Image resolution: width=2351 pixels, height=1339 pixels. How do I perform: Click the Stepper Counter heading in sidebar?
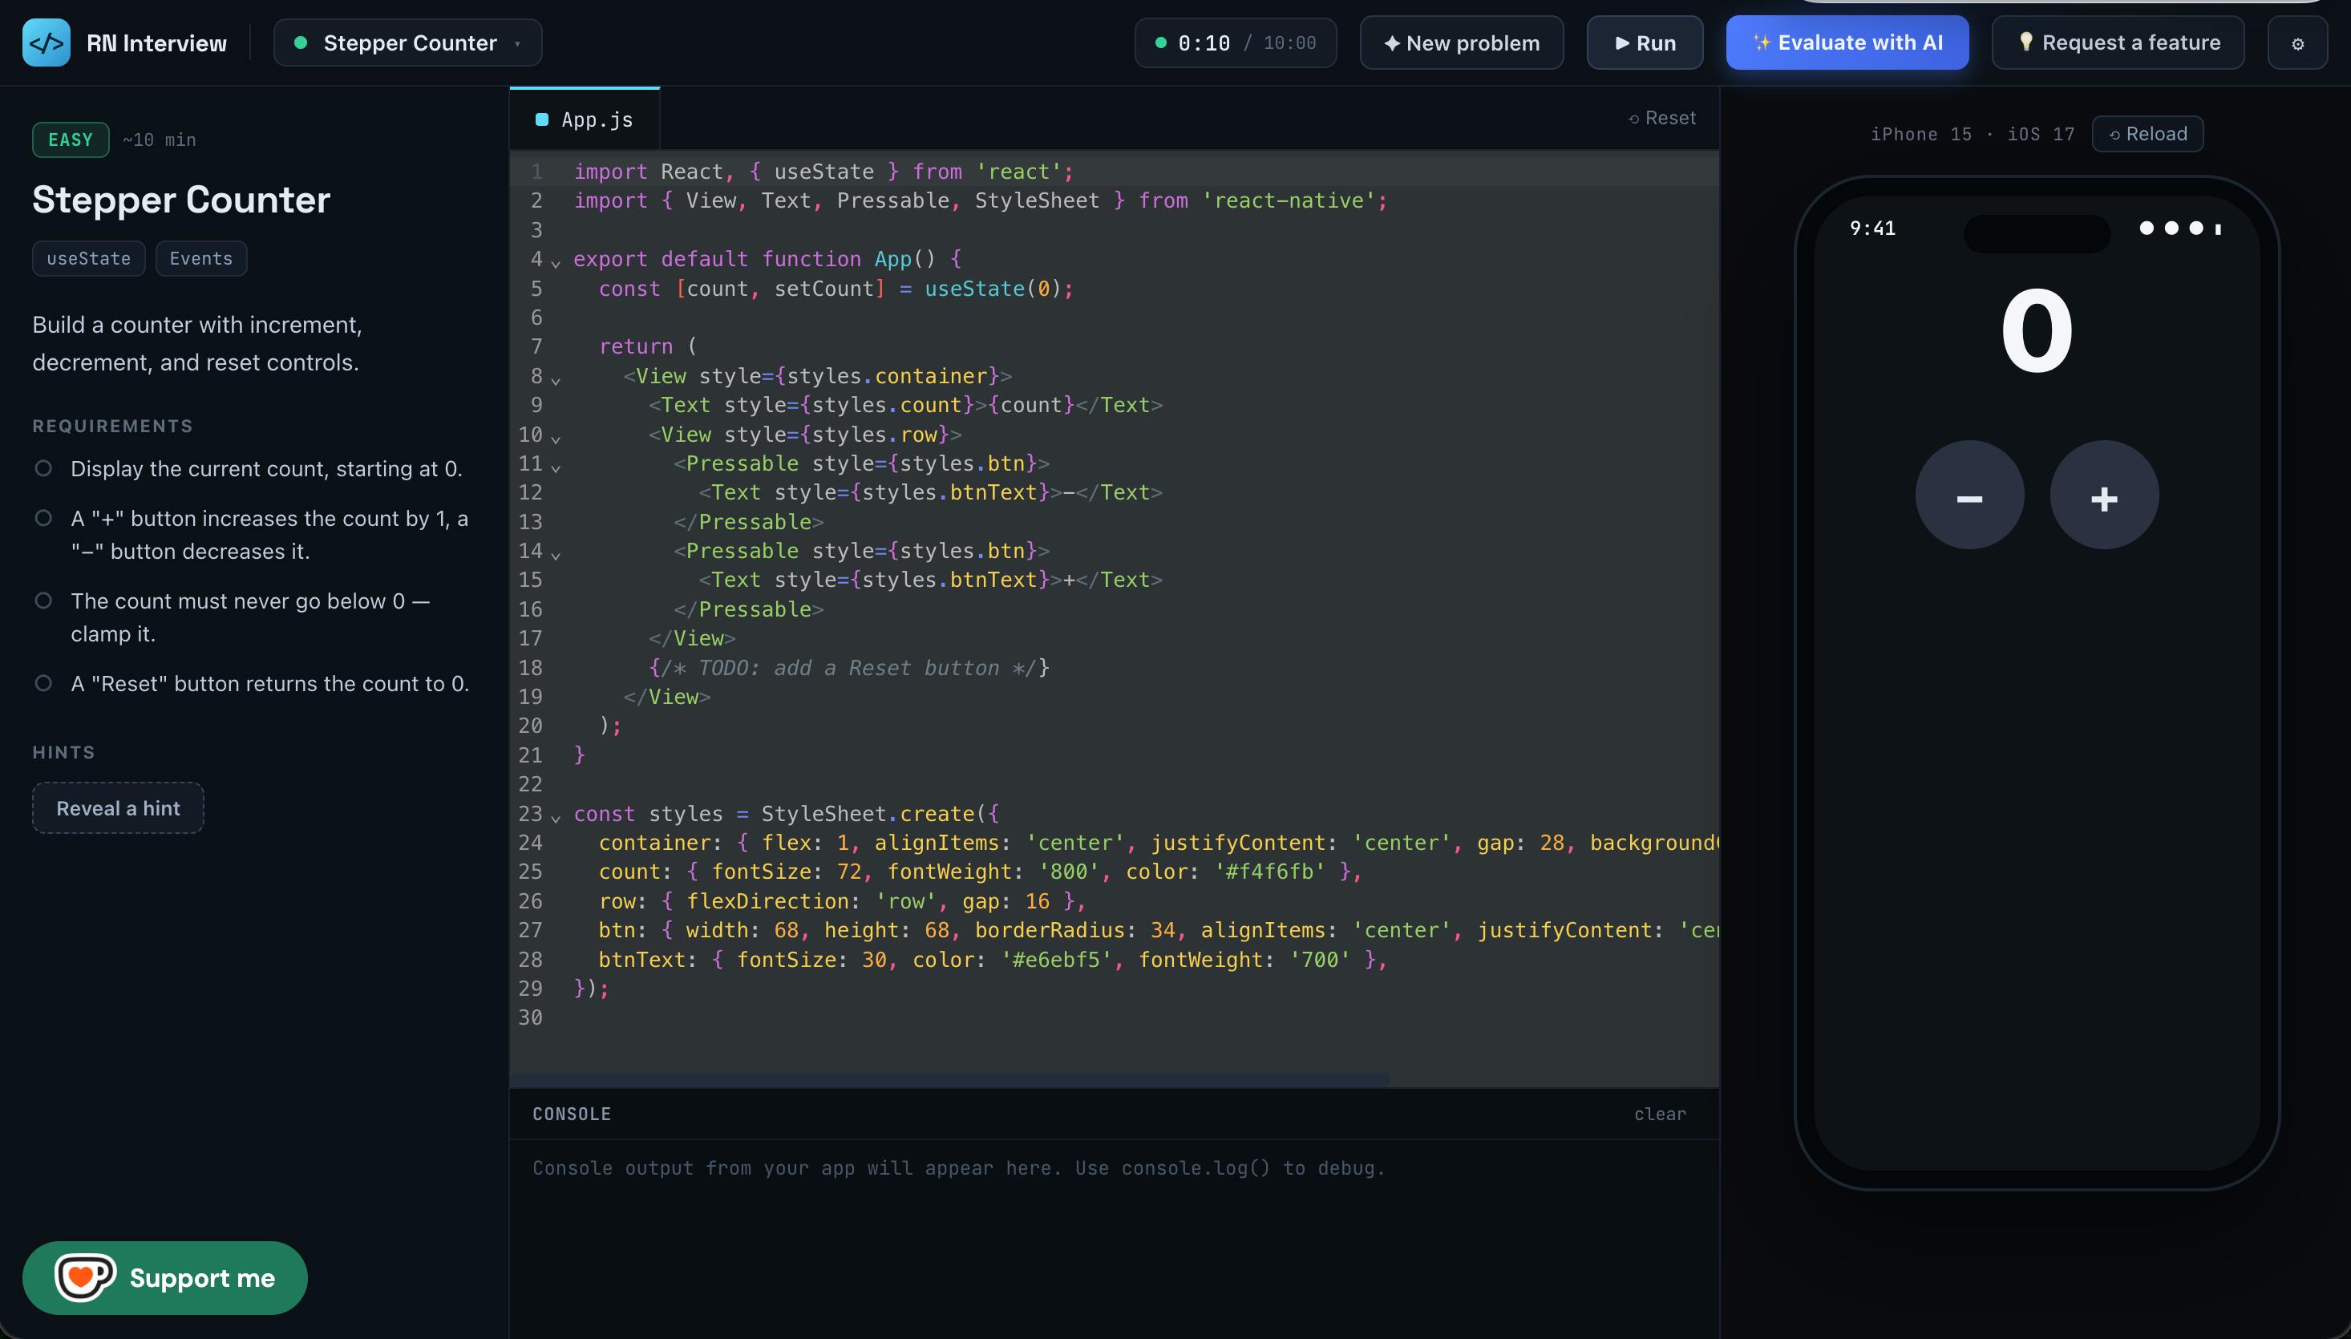[x=181, y=200]
